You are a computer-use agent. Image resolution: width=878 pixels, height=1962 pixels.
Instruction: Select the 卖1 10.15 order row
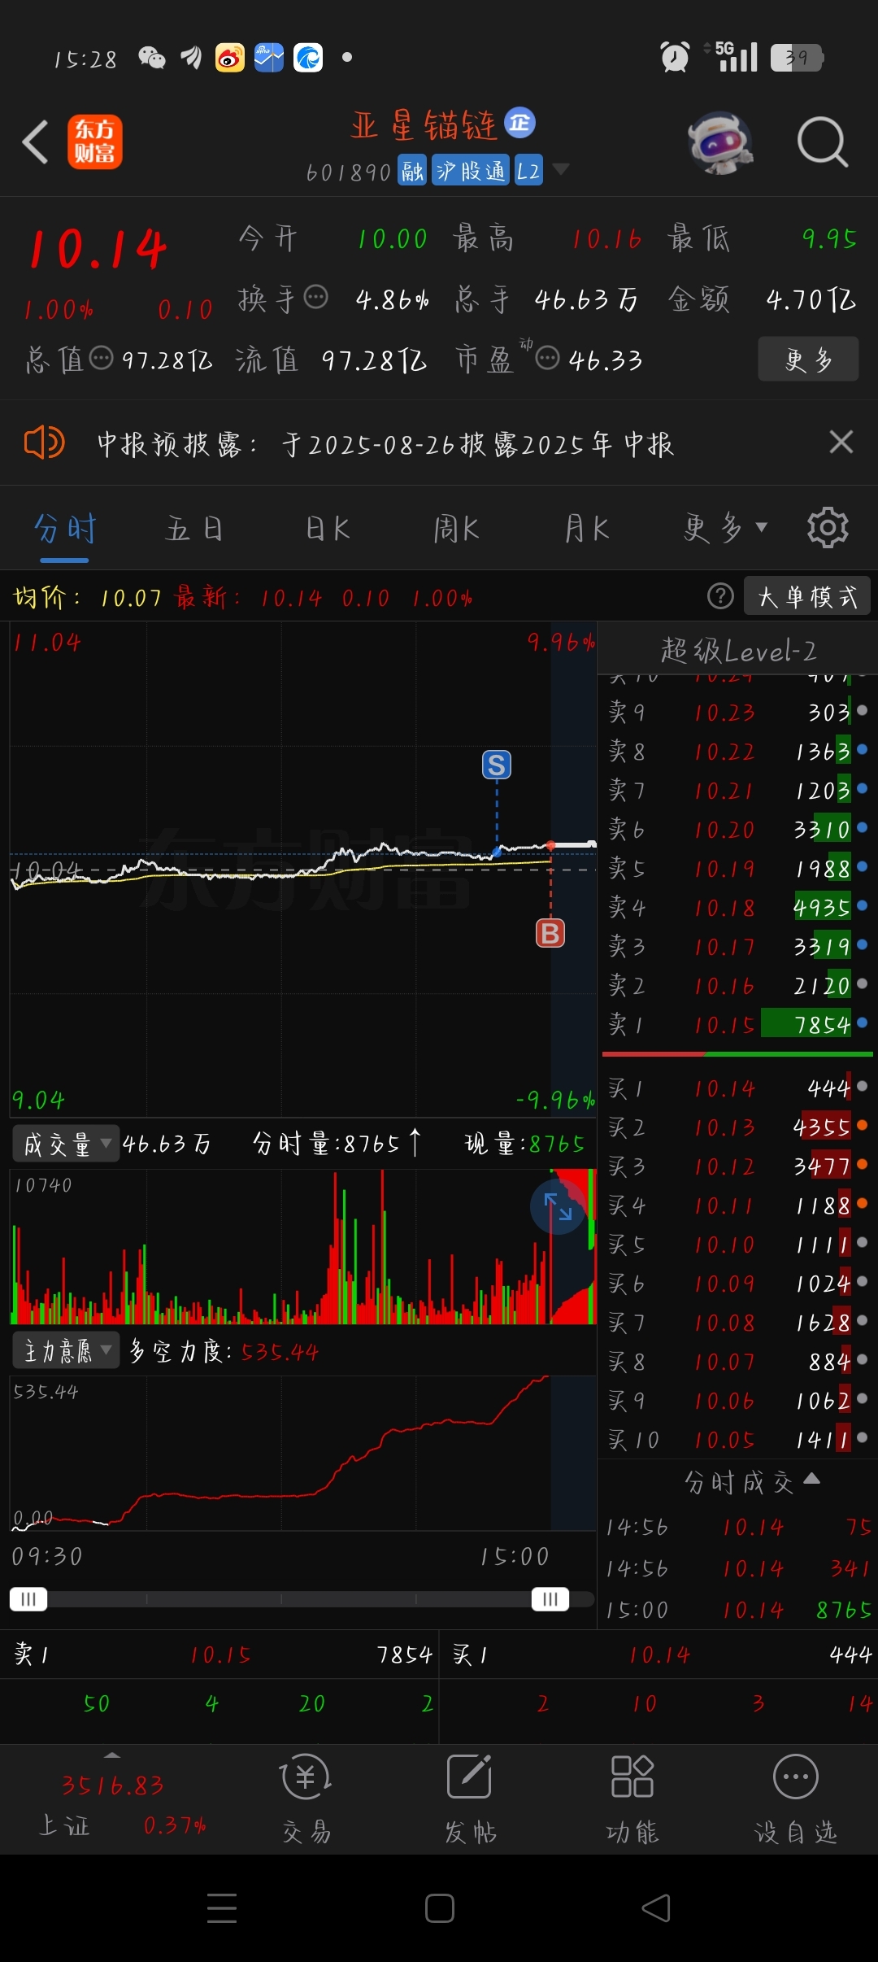pos(738,1024)
